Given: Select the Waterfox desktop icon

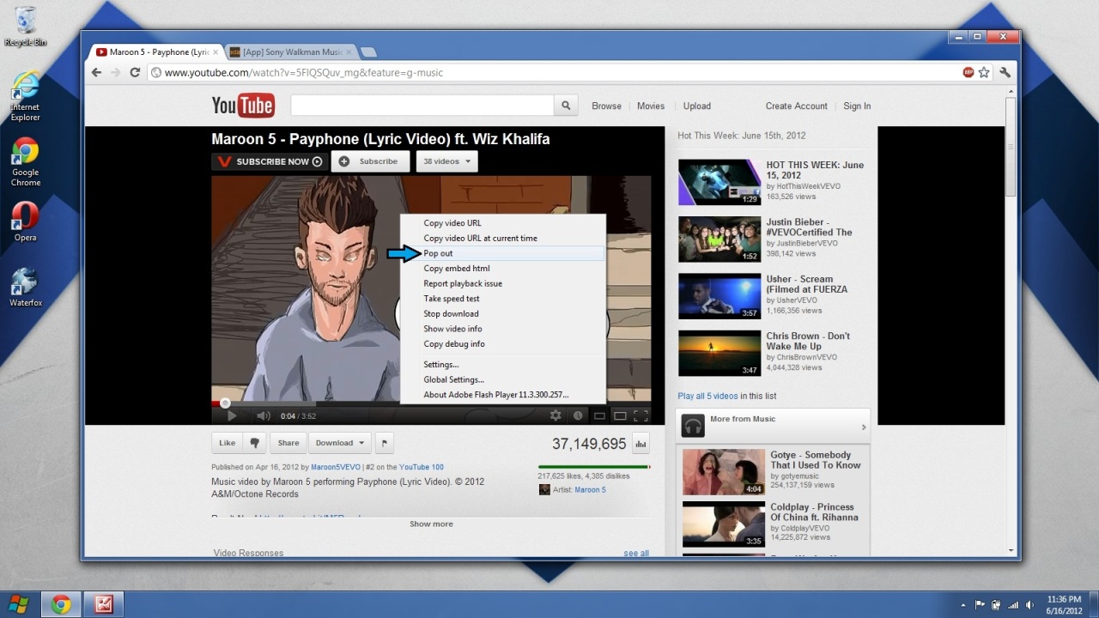Looking at the screenshot, I should (x=26, y=288).
